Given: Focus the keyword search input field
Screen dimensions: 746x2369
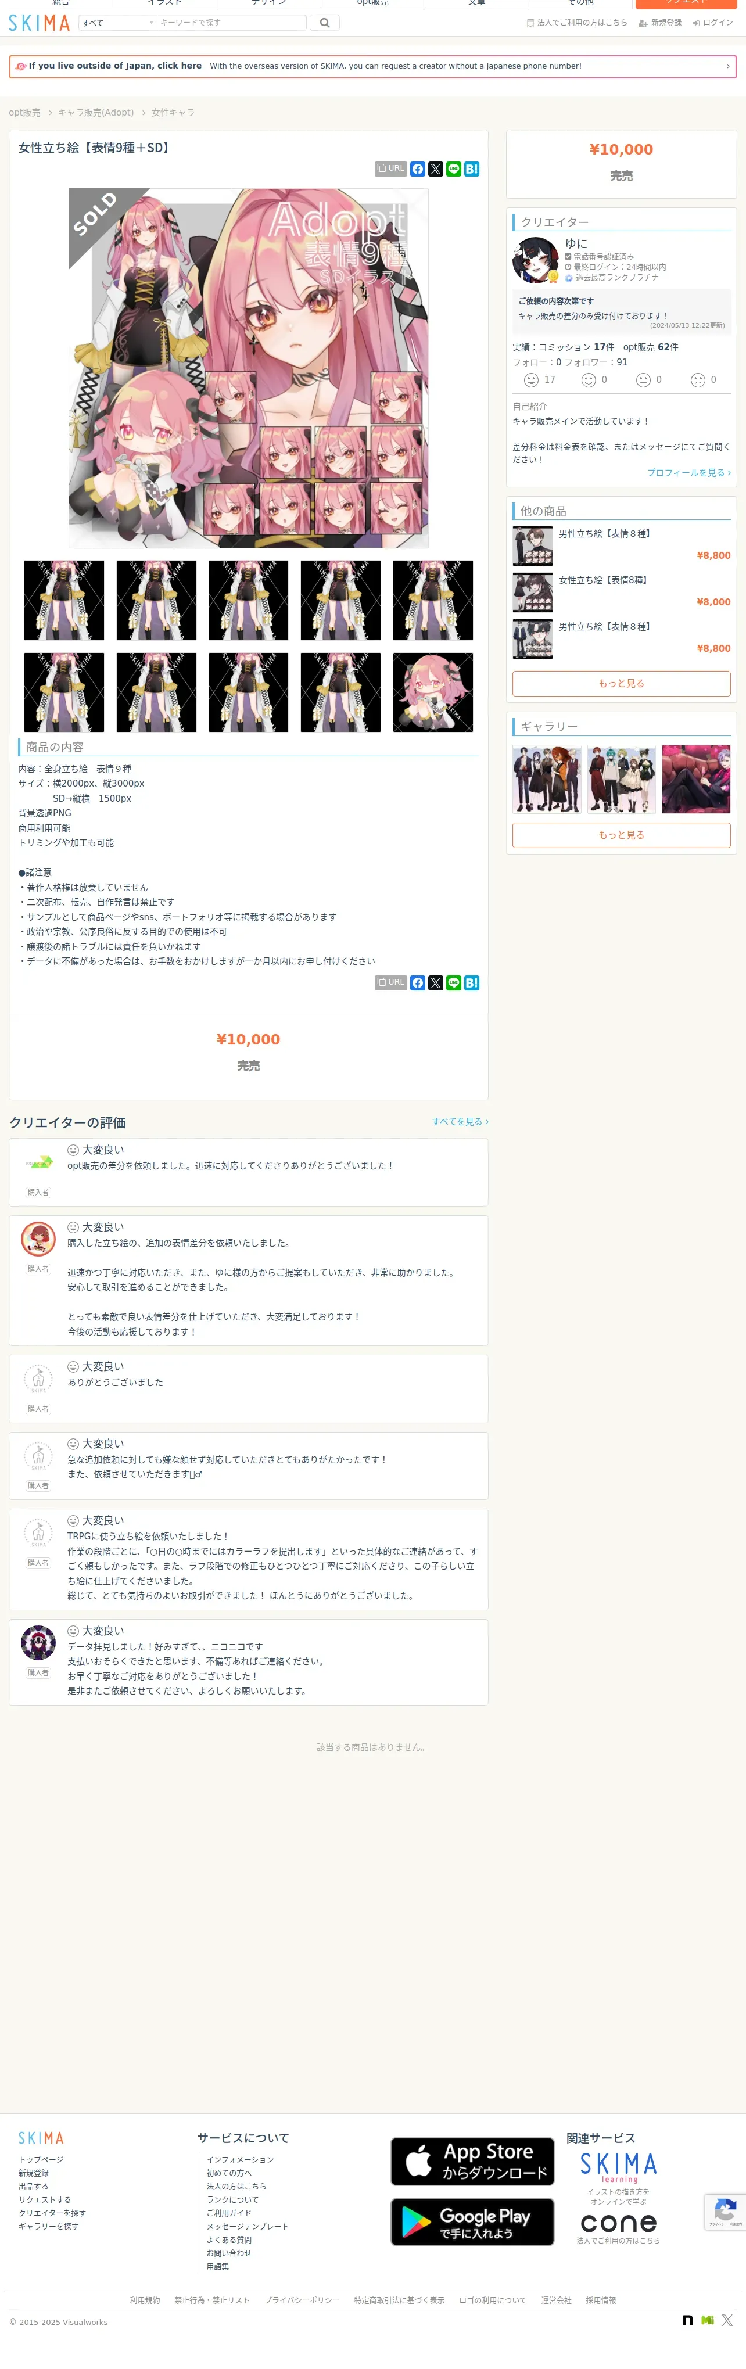Looking at the screenshot, I should (x=231, y=23).
